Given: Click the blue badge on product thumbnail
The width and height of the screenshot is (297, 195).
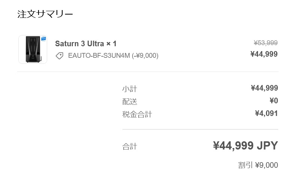Looking at the screenshot, I should 43,39.
